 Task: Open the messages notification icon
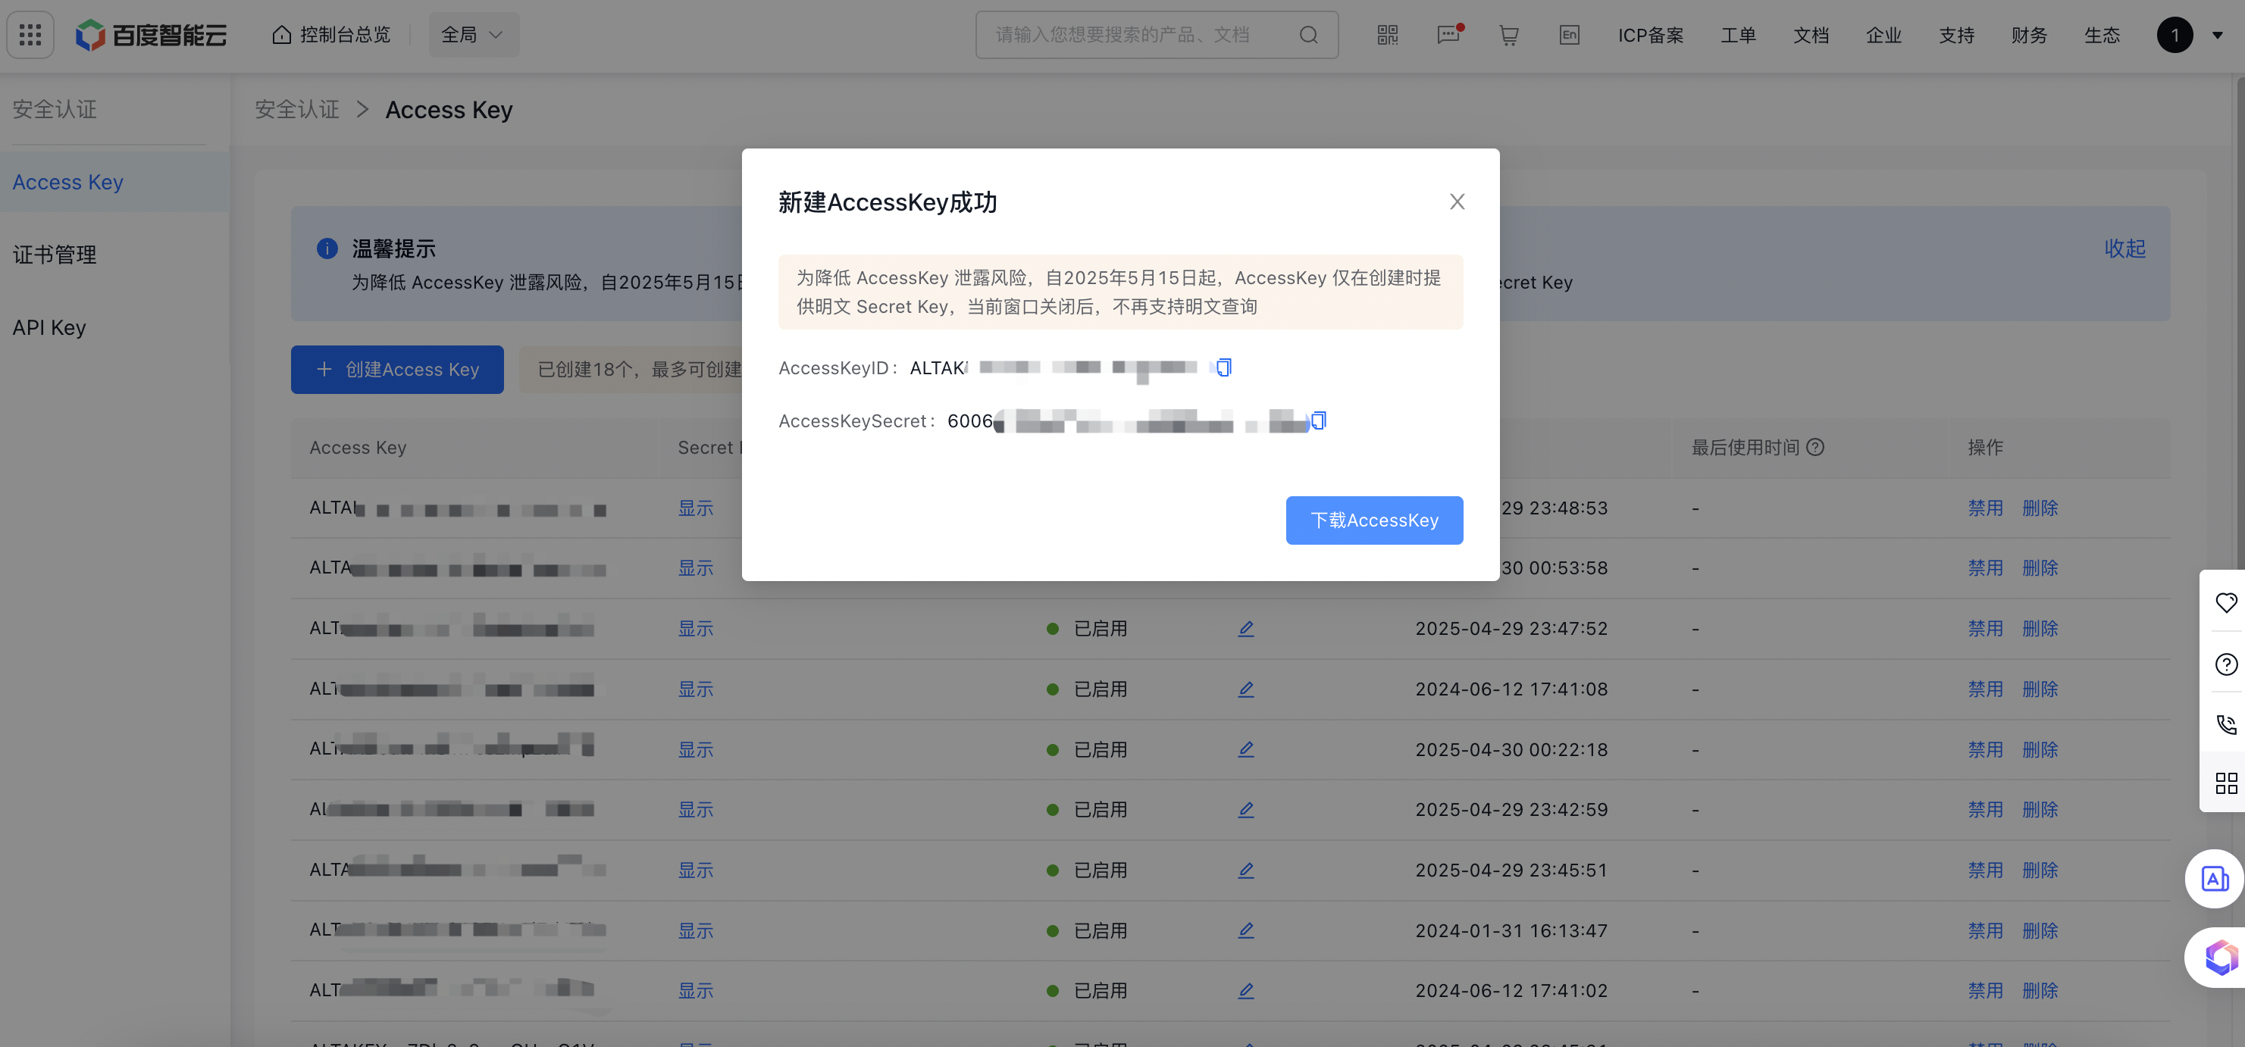point(1448,35)
